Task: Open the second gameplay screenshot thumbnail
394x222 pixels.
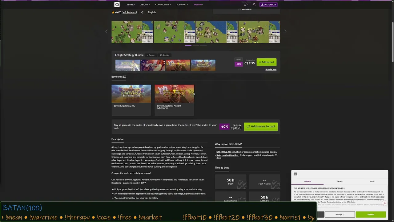Action: click(x=175, y=32)
